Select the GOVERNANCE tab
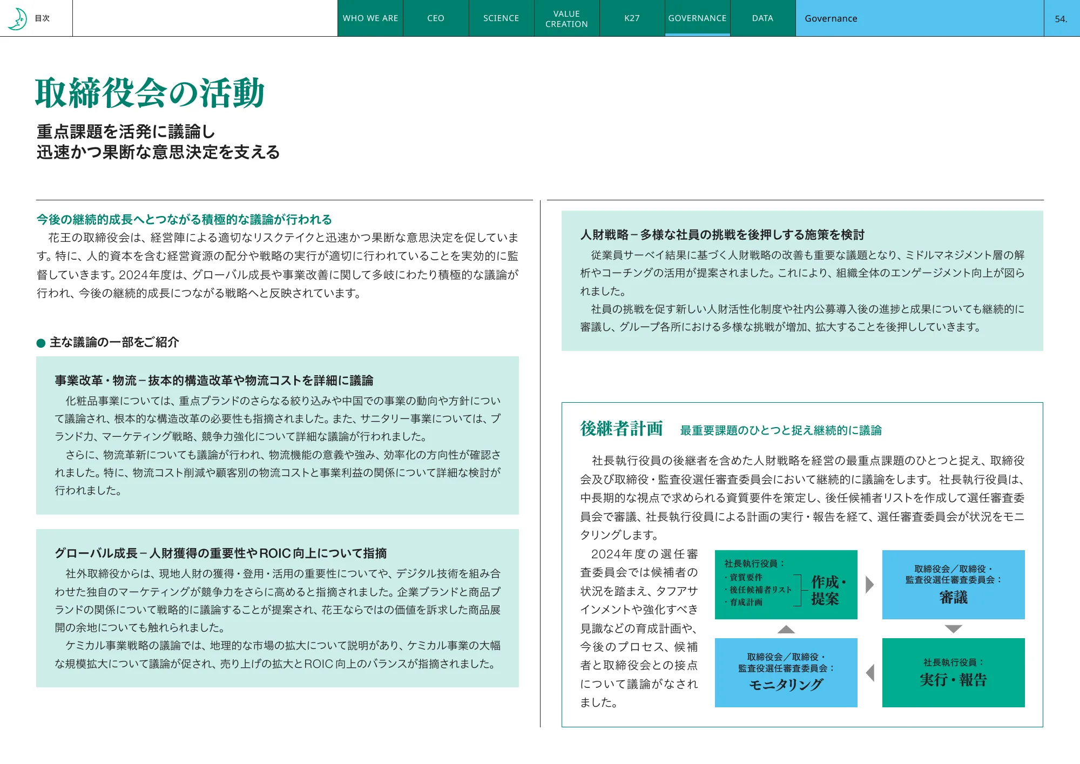The width and height of the screenshot is (1080, 764). (x=697, y=18)
